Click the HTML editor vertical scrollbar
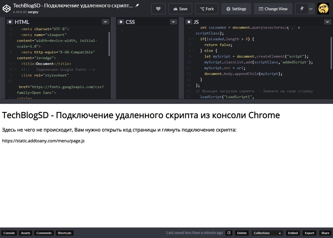333x238 pixels. point(109,44)
